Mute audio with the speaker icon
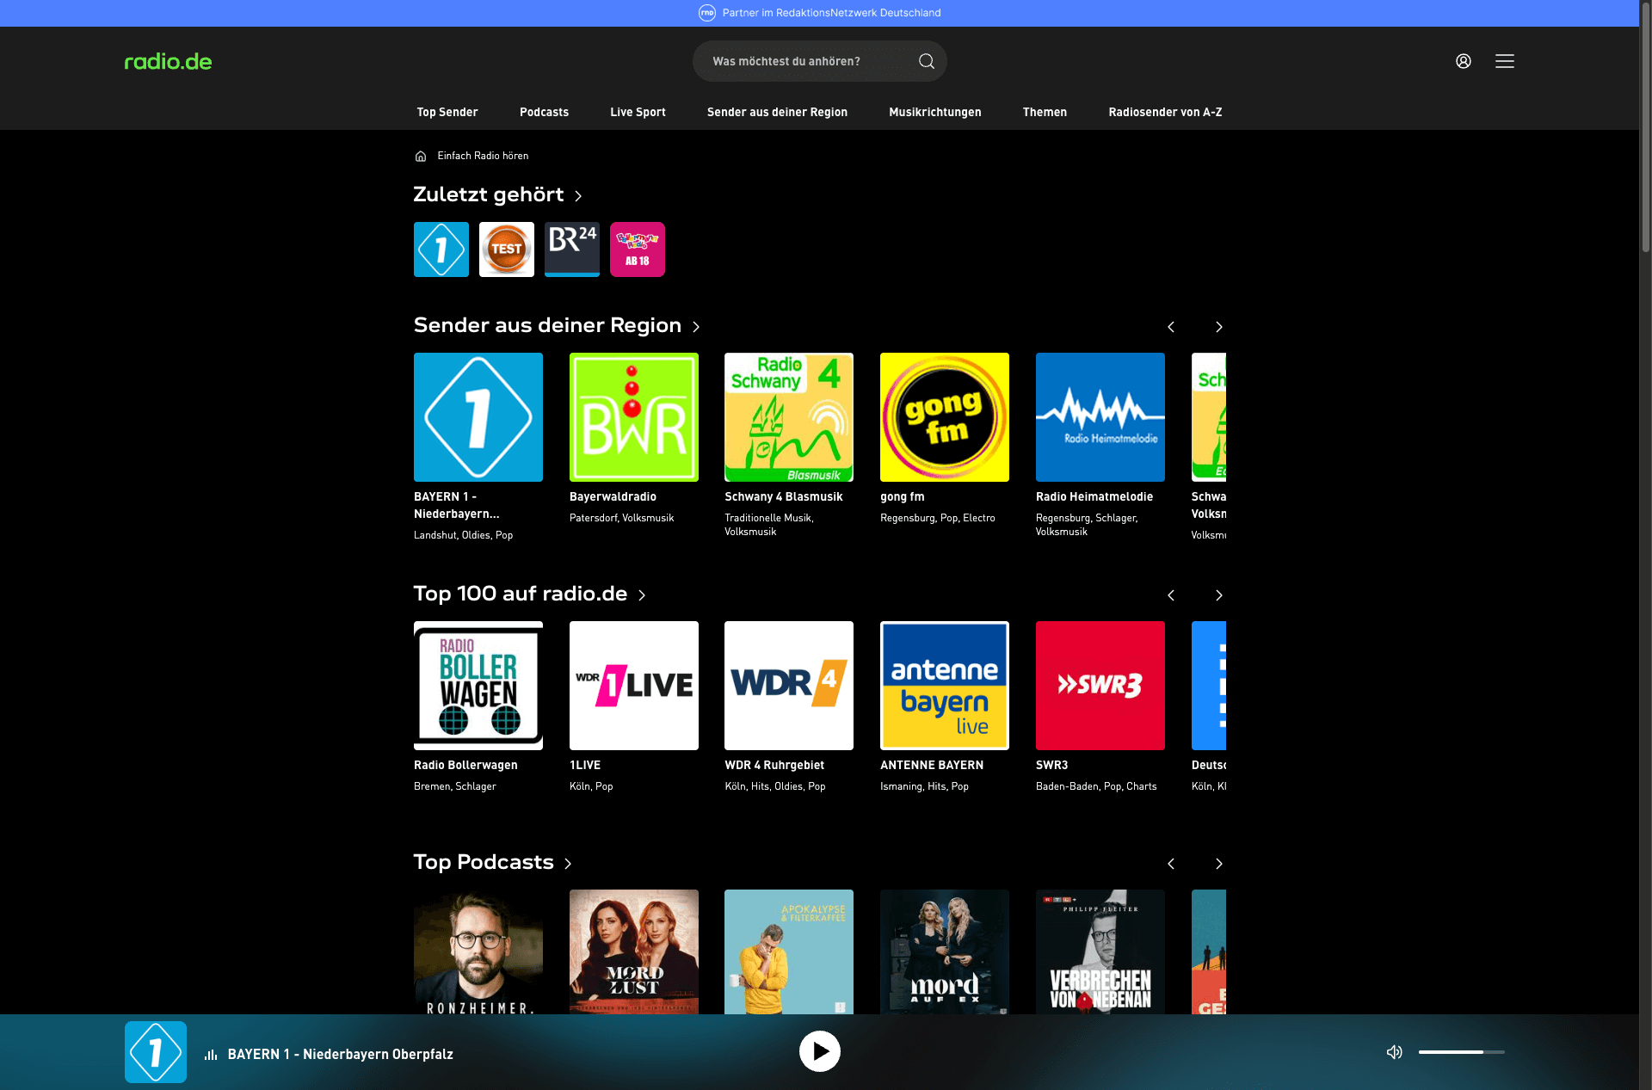 coord(1394,1051)
